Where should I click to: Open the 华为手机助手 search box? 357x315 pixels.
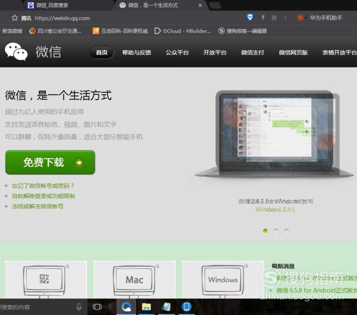pyautogui.click(x=326, y=18)
